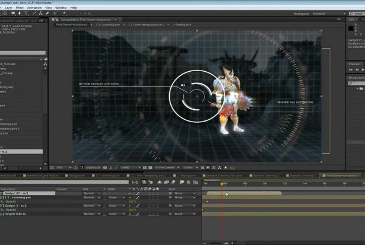Click the current time indicator in timeline

point(222,184)
